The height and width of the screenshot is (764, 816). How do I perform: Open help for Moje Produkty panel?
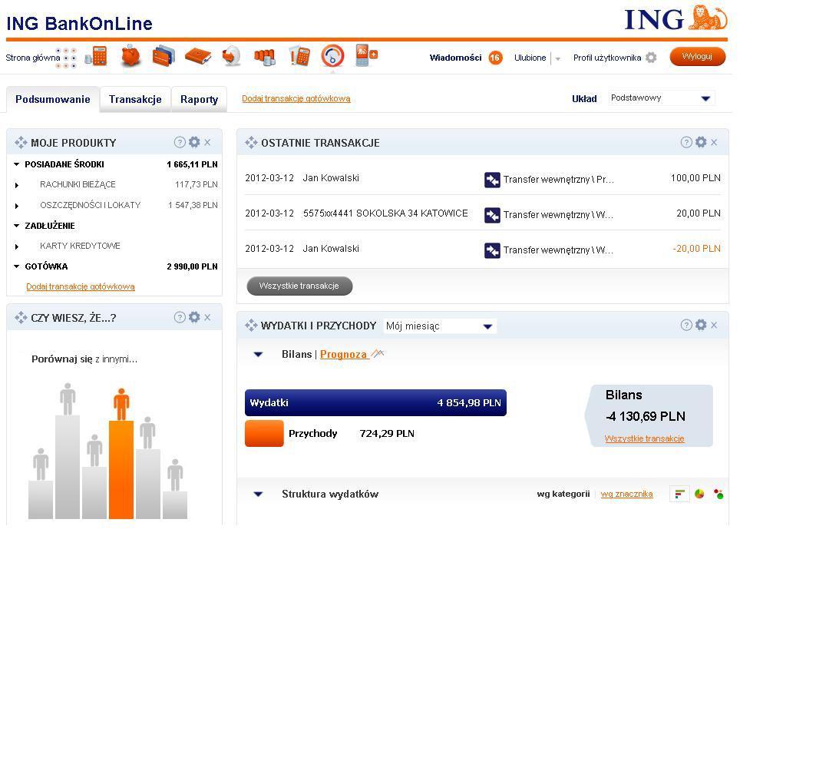[180, 142]
